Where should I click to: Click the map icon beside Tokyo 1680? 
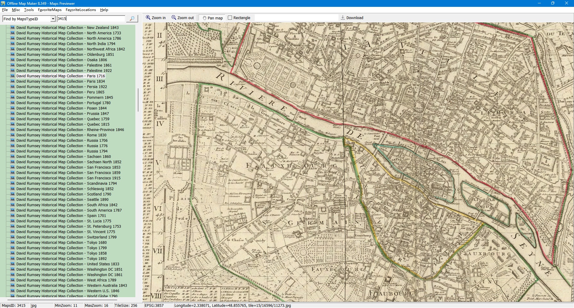[x=13, y=242]
